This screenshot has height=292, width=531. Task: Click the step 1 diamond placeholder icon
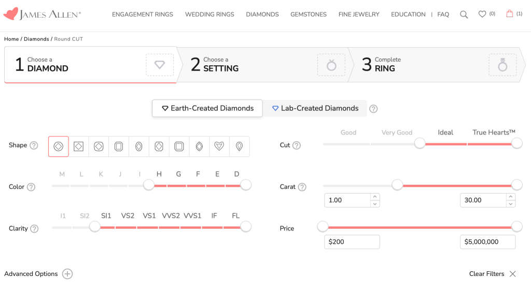pyautogui.click(x=160, y=65)
